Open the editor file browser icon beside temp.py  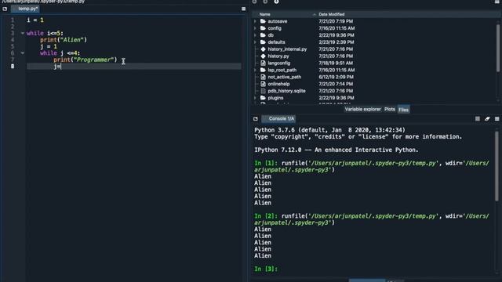5,9
